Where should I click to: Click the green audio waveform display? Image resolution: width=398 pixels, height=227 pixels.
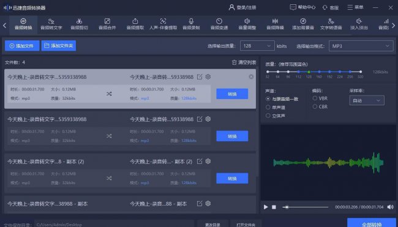[x=328, y=163]
